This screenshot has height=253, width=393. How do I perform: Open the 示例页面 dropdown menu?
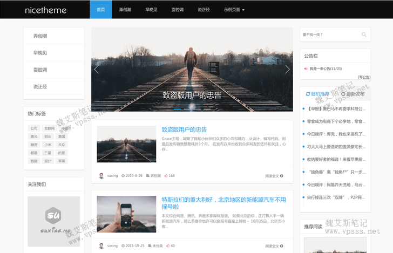[234, 10]
